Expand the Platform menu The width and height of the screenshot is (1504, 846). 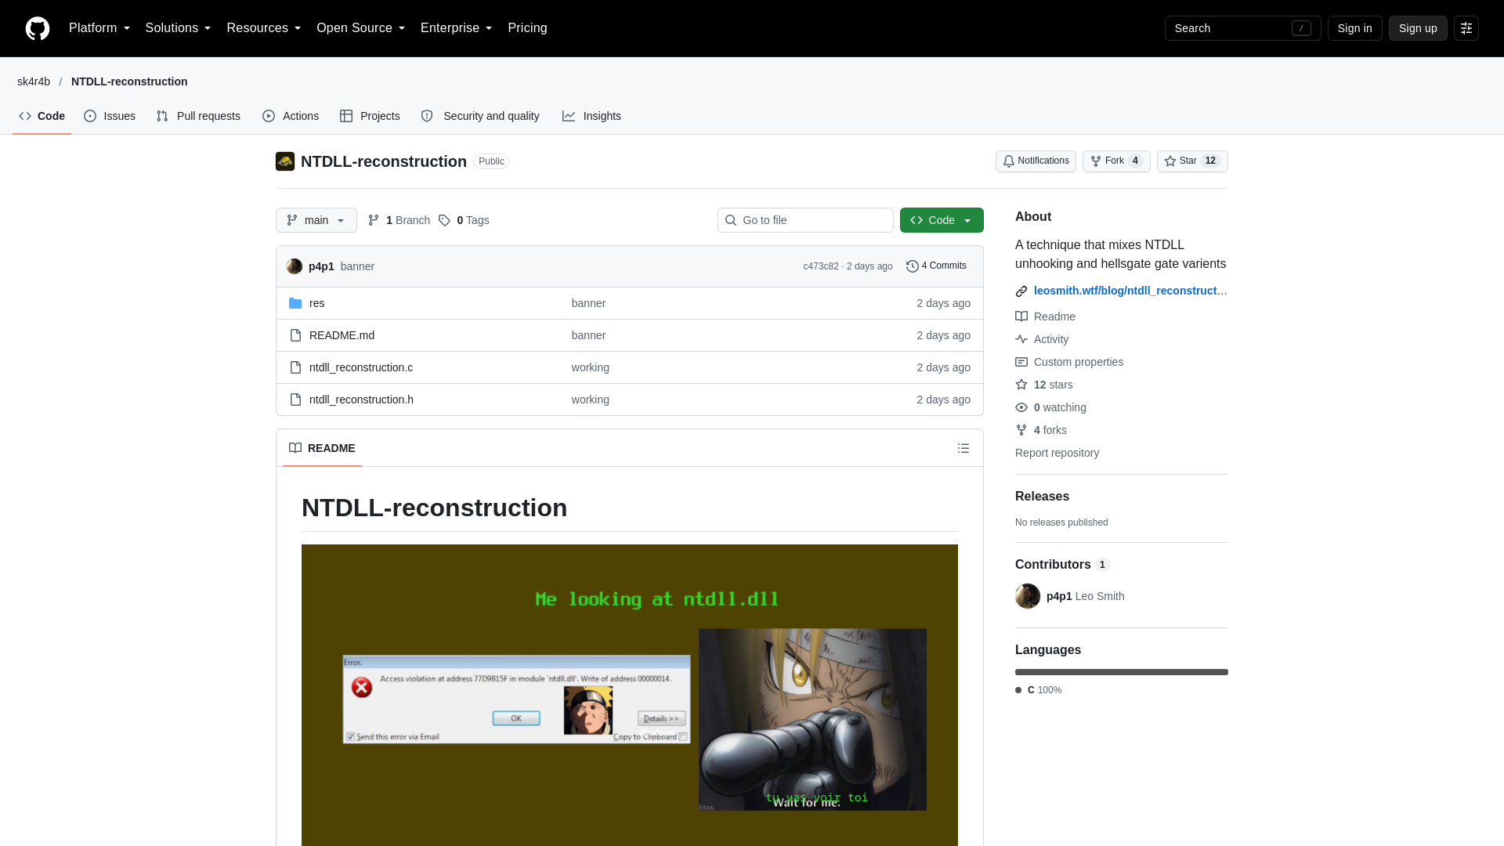99,28
